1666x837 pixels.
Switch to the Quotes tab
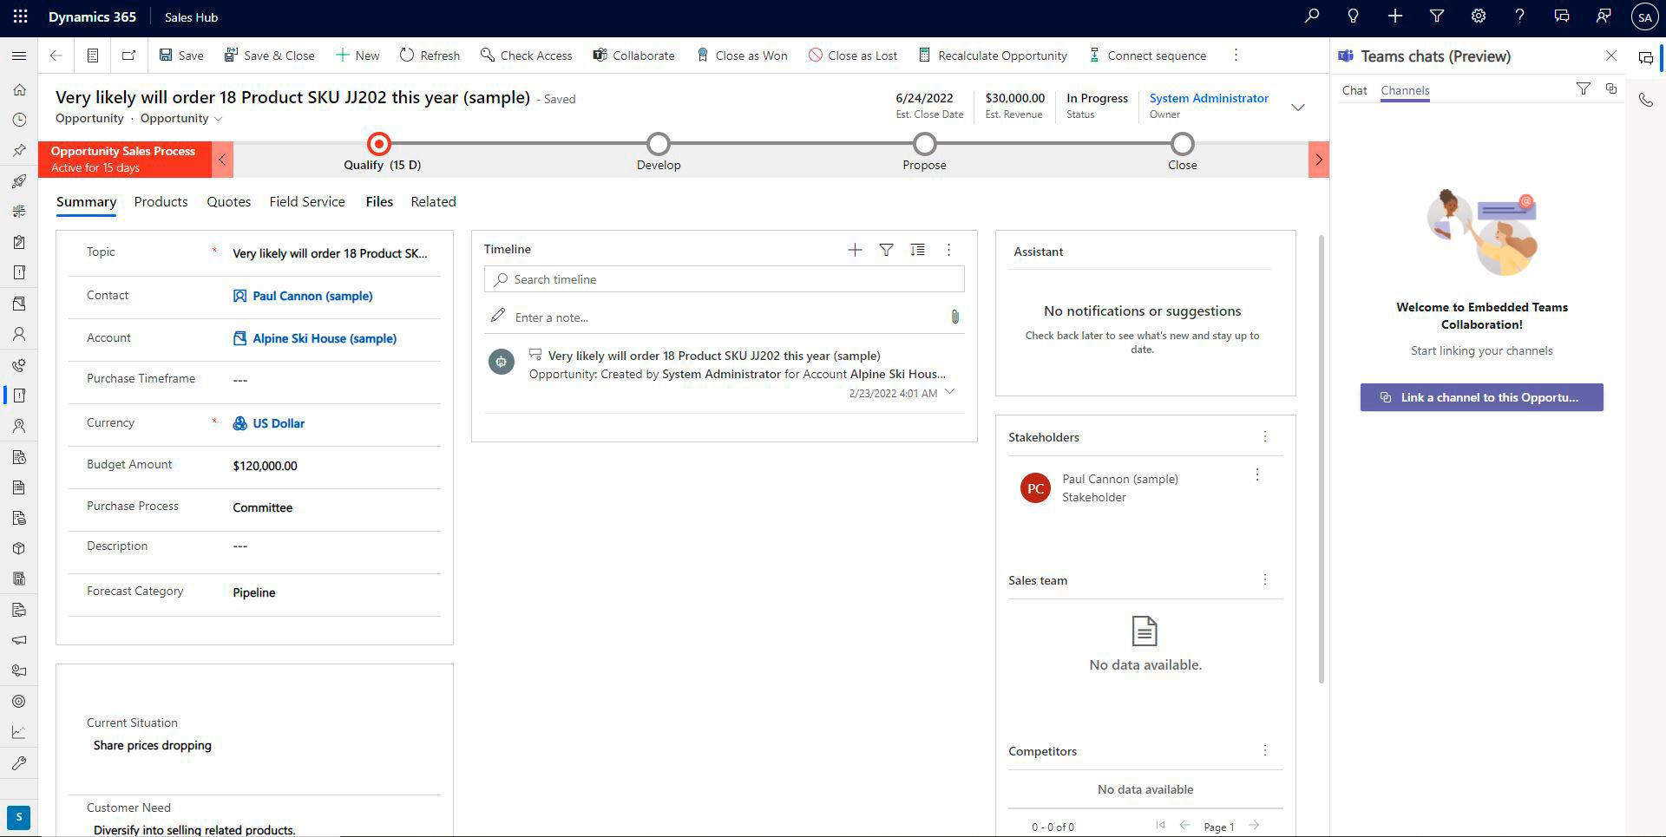pos(228,202)
